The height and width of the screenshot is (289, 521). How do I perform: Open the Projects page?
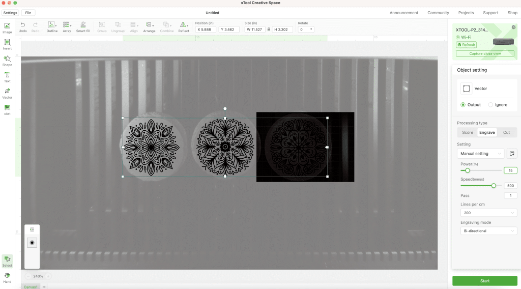466,13
